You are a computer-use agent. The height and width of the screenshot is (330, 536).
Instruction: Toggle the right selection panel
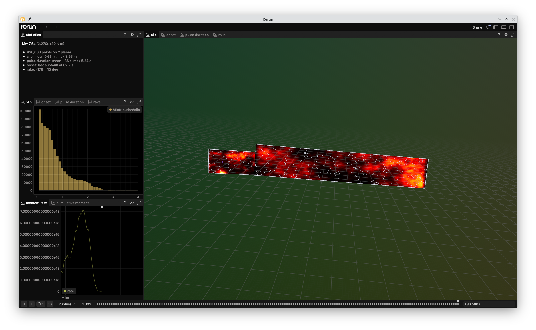(512, 27)
